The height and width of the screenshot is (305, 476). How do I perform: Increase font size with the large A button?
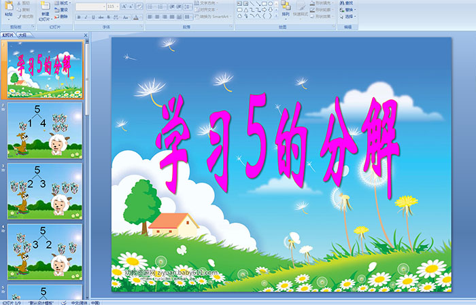coord(124,6)
